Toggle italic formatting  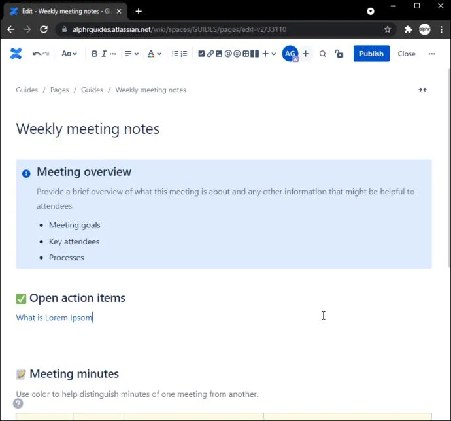[x=104, y=54]
